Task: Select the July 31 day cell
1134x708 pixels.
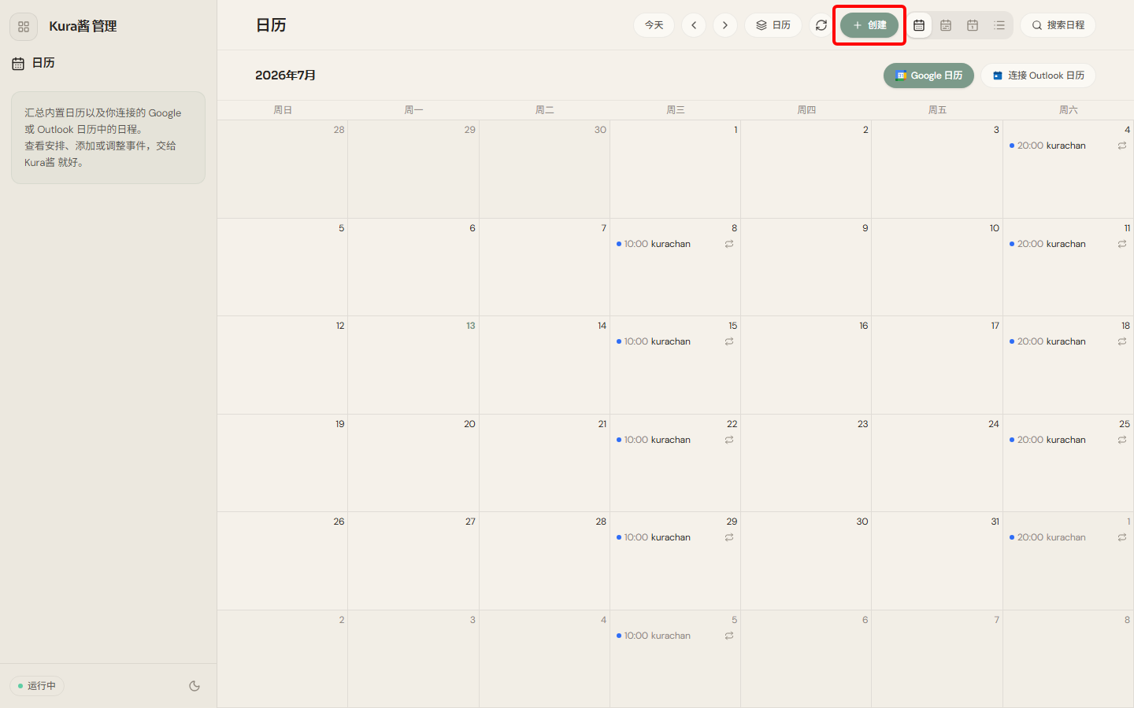Action: tap(937, 561)
